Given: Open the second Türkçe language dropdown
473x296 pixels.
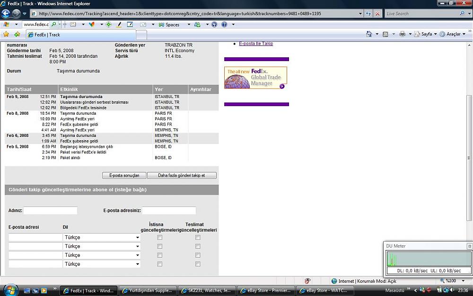Looking at the screenshot, I should tap(102, 246).
